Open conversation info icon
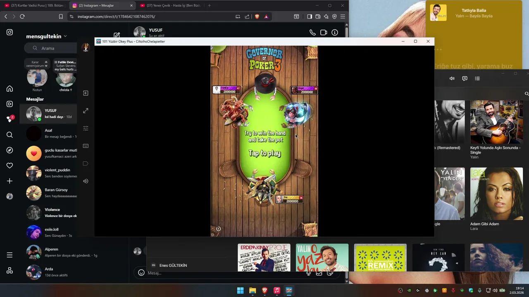529x297 pixels. tap(335, 33)
